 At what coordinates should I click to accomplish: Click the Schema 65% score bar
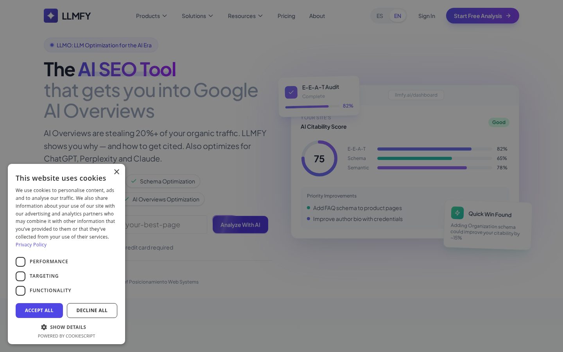tap(435, 158)
